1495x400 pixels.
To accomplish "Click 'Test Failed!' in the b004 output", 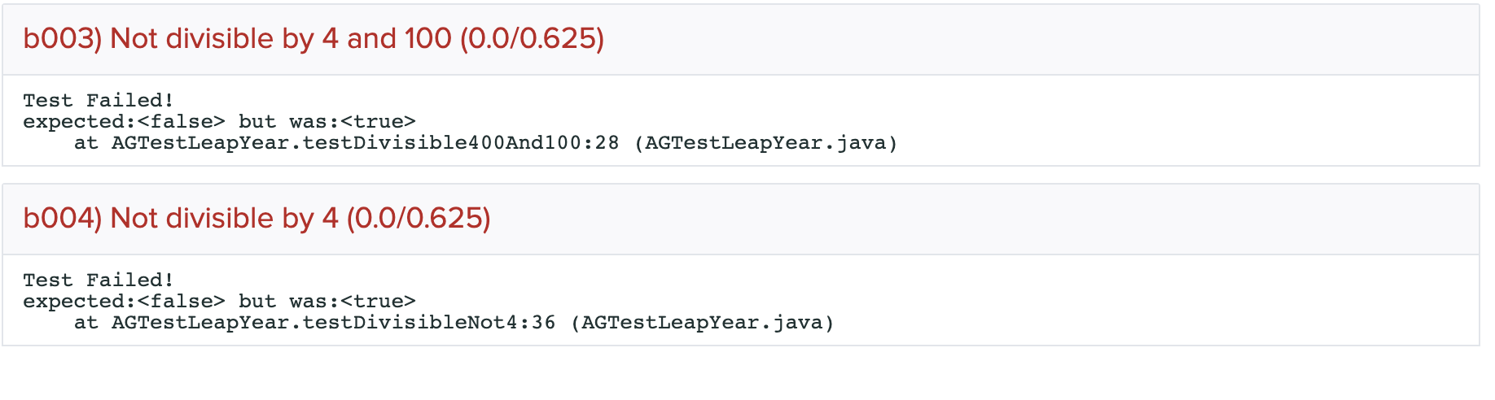I will tap(99, 280).
